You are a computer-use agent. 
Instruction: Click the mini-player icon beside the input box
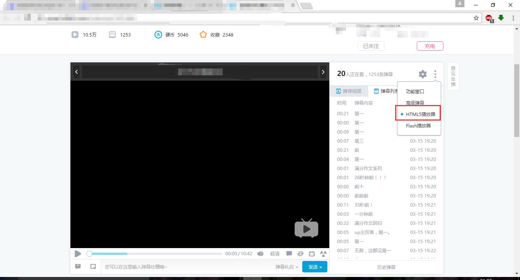coord(93,266)
